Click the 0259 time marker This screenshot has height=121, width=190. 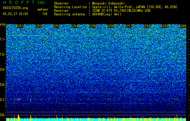pos(165,26)
